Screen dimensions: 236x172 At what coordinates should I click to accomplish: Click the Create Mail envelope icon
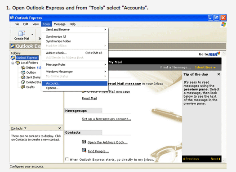(x=22, y=33)
